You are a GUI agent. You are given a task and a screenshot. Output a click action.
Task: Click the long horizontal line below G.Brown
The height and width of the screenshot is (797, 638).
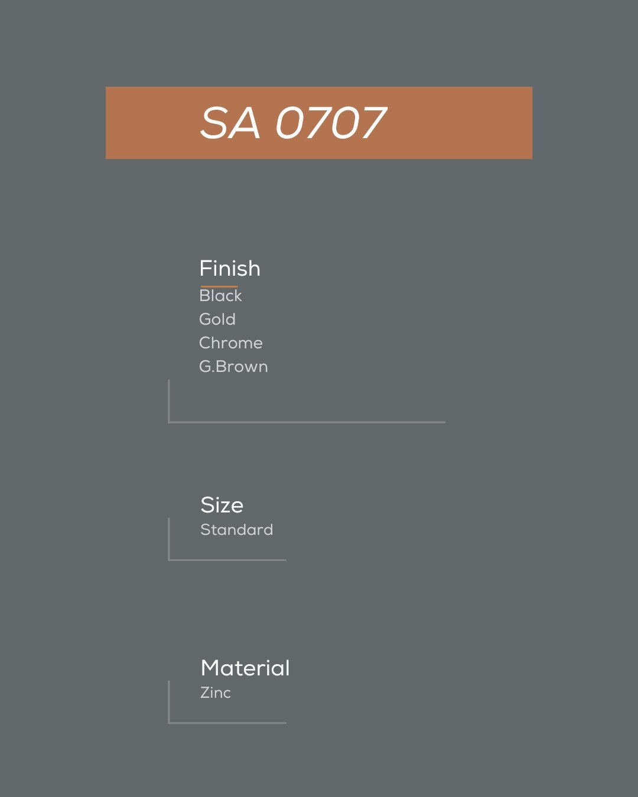point(307,422)
